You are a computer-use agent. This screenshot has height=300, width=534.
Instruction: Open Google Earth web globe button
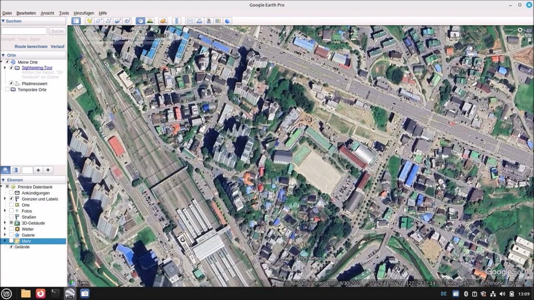pos(228,21)
